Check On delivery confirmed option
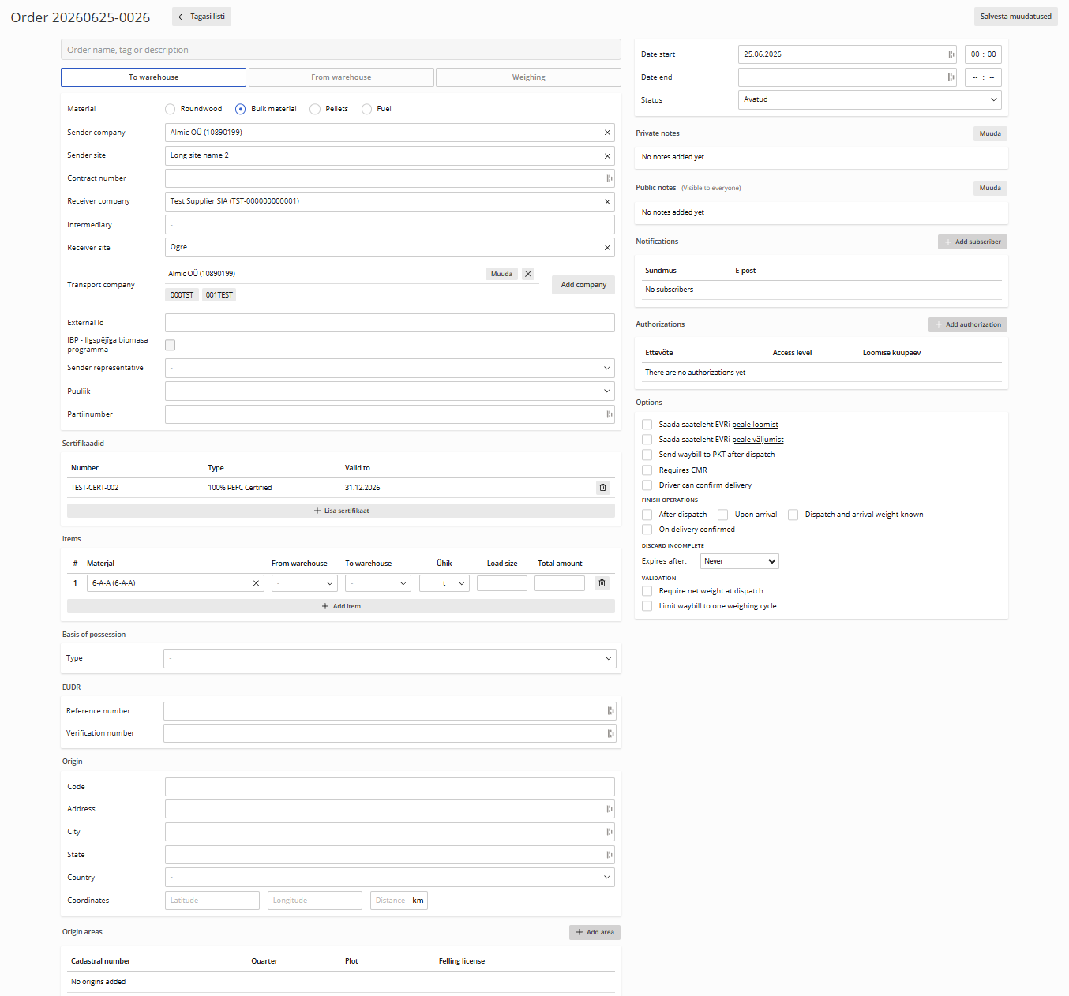The image size is (1069, 996). [647, 530]
